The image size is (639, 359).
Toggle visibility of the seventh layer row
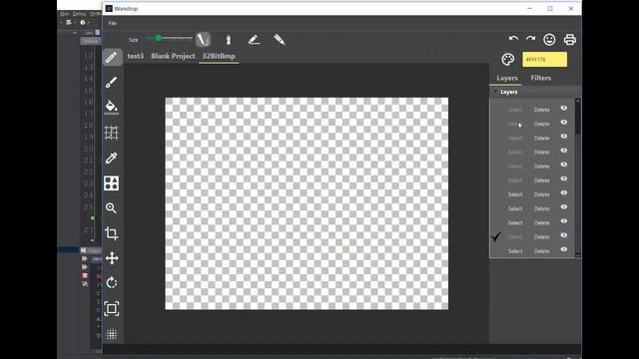pyautogui.click(x=563, y=192)
